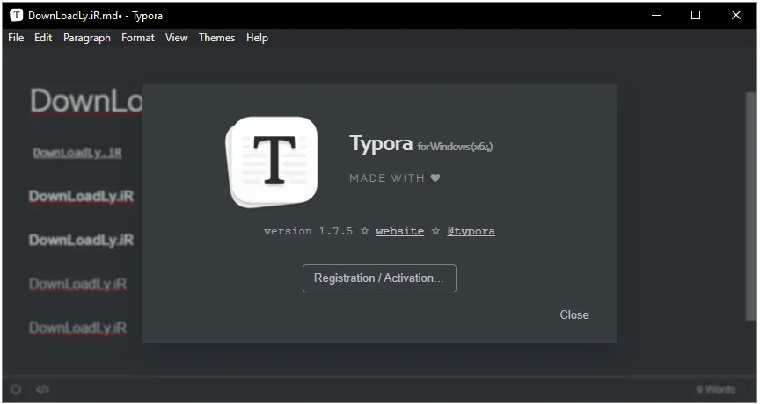This screenshot has height=404, width=760.
Task: Click the large DownLo heading in the editor
Action: click(x=86, y=101)
